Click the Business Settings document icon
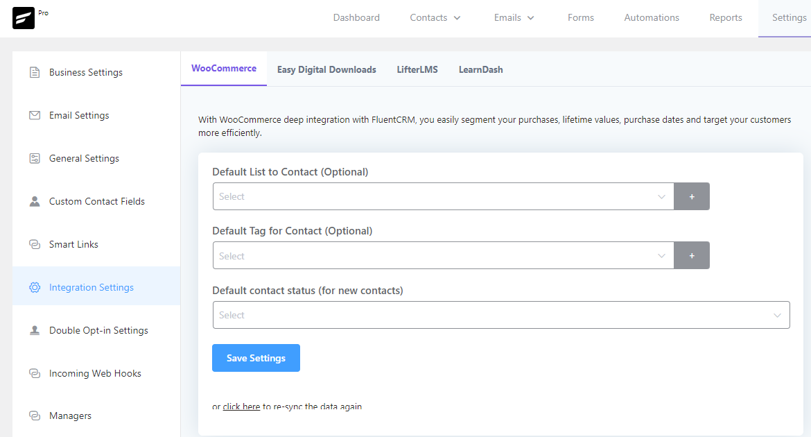This screenshot has height=437, width=811. pos(35,72)
